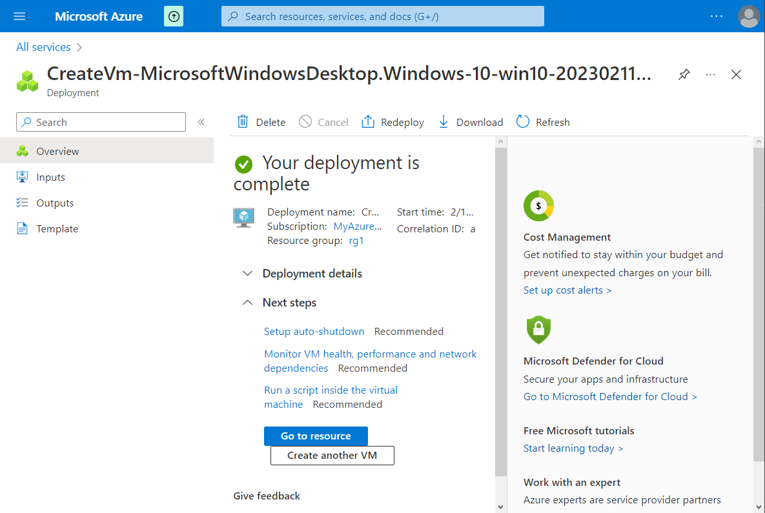Image resolution: width=765 pixels, height=513 pixels.
Task: Click the Microsoft Azure home logo text
Action: coord(99,17)
